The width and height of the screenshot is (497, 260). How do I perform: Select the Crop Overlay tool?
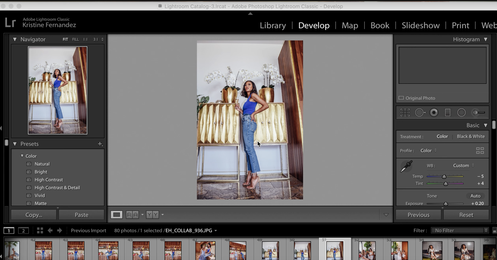[405, 113]
